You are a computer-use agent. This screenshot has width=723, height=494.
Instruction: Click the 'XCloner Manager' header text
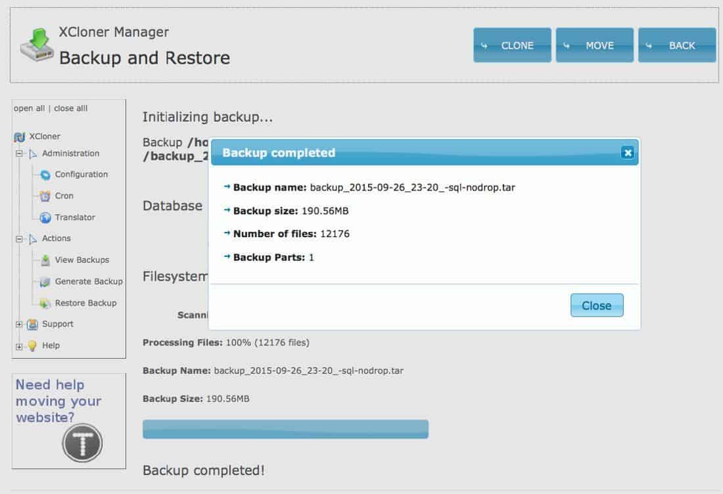pyautogui.click(x=114, y=32)
